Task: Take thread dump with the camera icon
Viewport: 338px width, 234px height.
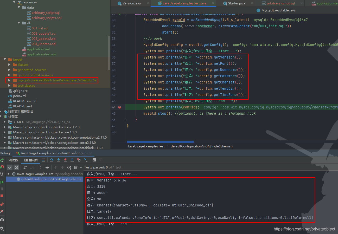Action: [2, 220]
